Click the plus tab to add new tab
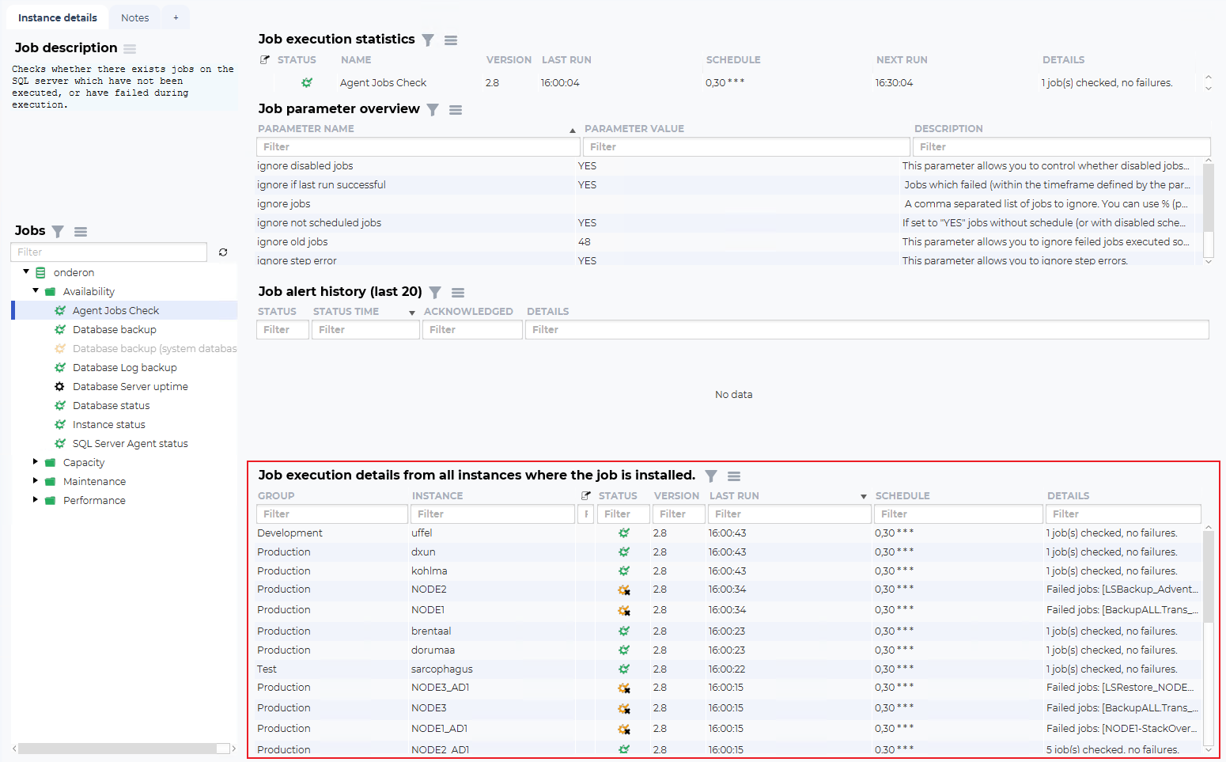1226x762 pixels. [x=176, y=17]
